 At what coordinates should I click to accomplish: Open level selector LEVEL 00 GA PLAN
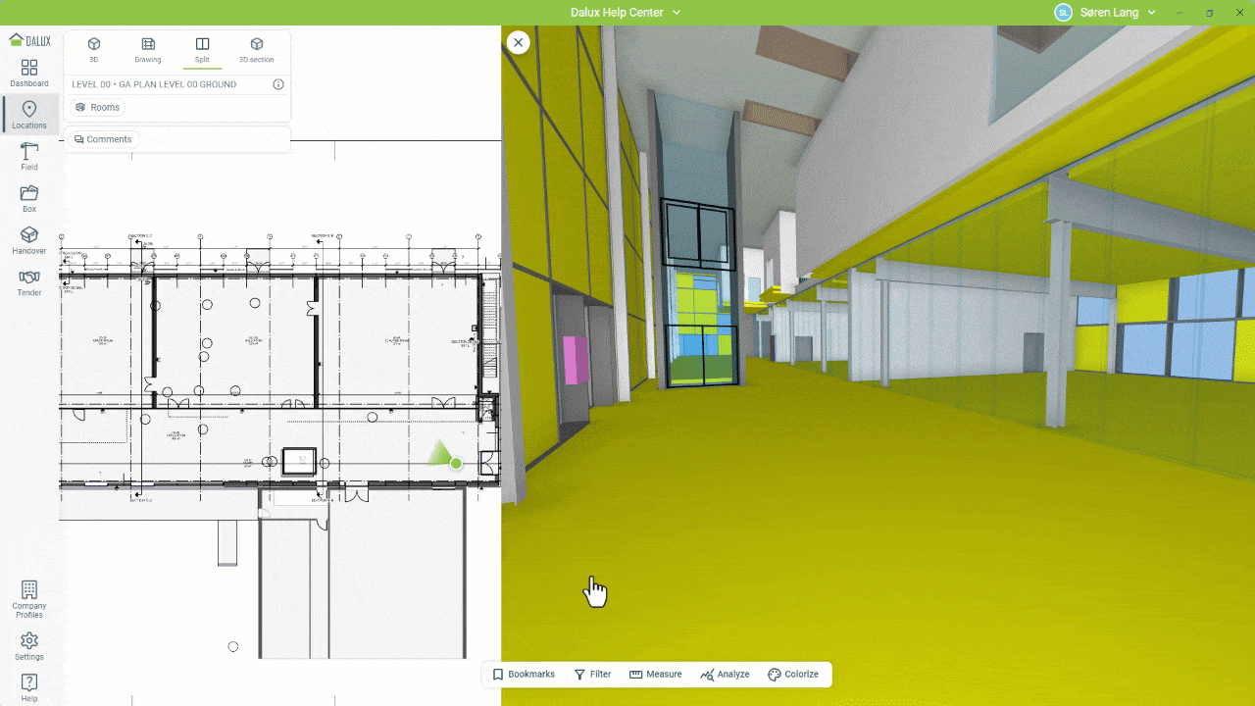154,84
